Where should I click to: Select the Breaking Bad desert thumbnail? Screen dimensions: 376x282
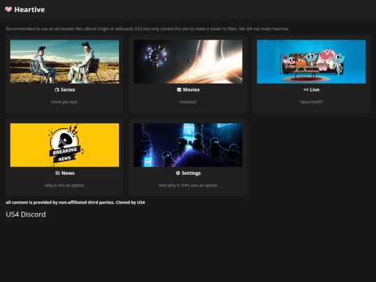tap(65, 62)
